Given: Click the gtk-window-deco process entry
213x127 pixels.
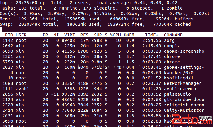Looking at the screenshot, I should click(106, 100).
